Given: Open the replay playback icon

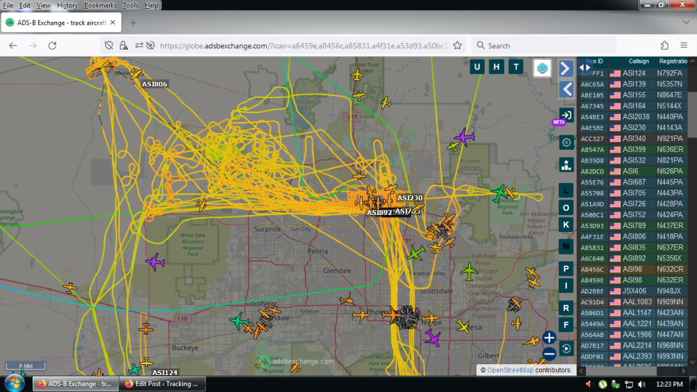Looking at the screenshot, I should click(566, 348).
